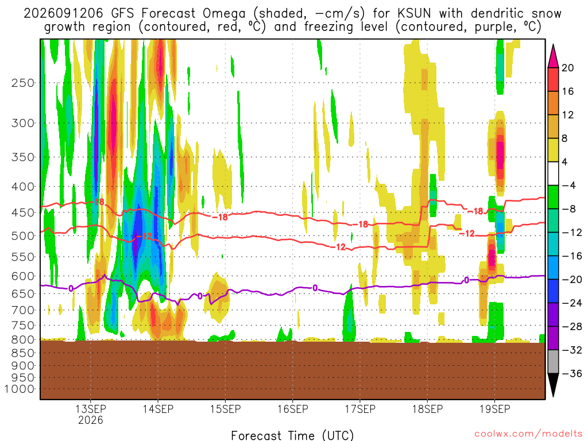Click the magenta arrow atop the colorbar

[x=553, y=56]
